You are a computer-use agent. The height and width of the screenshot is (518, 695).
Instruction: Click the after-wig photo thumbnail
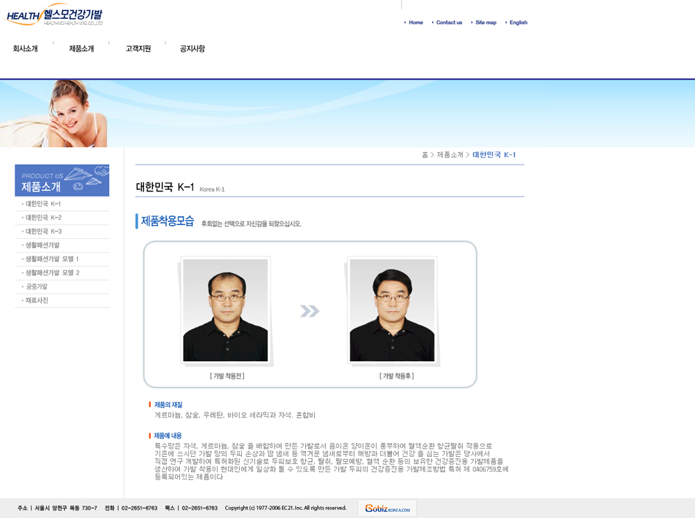click(x=392, y=310)
